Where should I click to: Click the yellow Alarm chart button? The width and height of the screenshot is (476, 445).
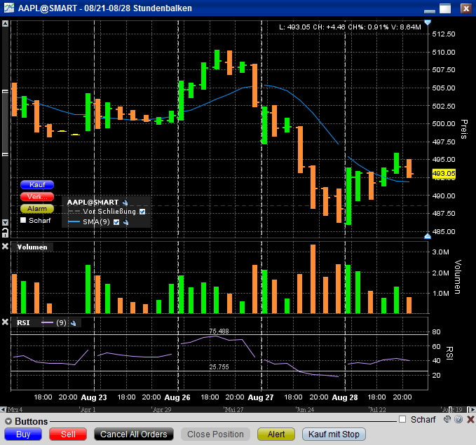(37, 209)
